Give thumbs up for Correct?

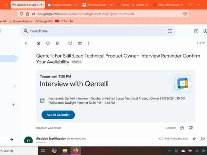[182, 128]
